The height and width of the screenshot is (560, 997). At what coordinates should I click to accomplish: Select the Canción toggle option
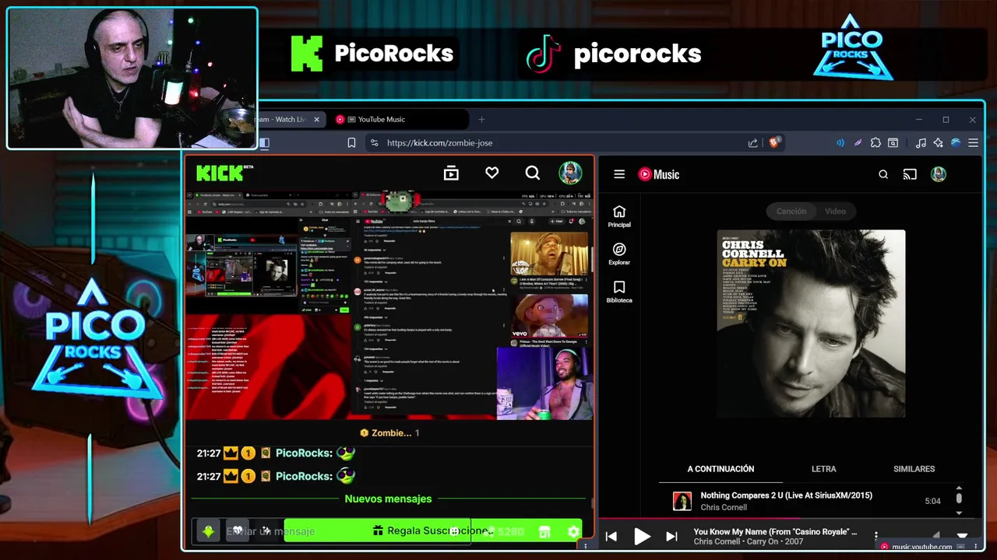click(x=791, y=211)
